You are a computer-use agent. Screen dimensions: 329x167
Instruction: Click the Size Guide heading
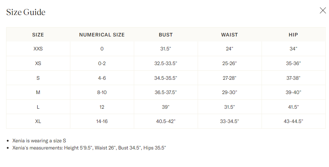click(x=26, y=12)
